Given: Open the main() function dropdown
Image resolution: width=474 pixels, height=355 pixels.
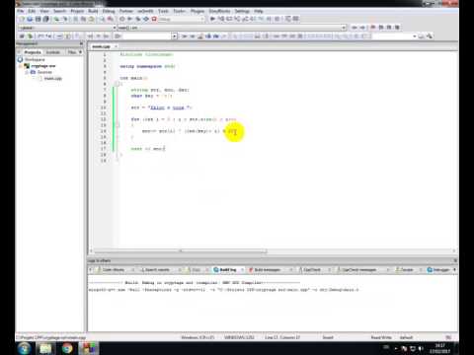Looking at the screenshot, I should click(x=344, y=28).
